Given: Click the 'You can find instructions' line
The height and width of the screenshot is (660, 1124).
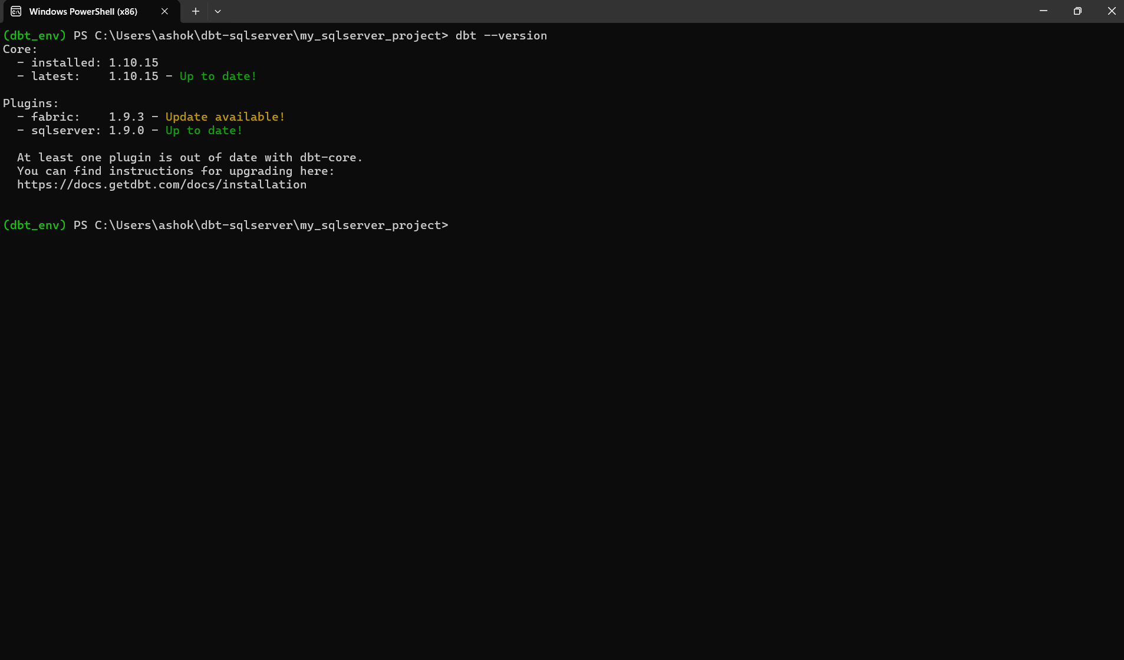Looking at the screenshot, I should point(176,171).
